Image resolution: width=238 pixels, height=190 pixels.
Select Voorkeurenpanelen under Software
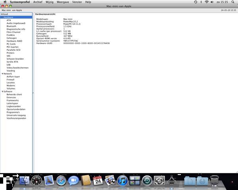(16, 118)
